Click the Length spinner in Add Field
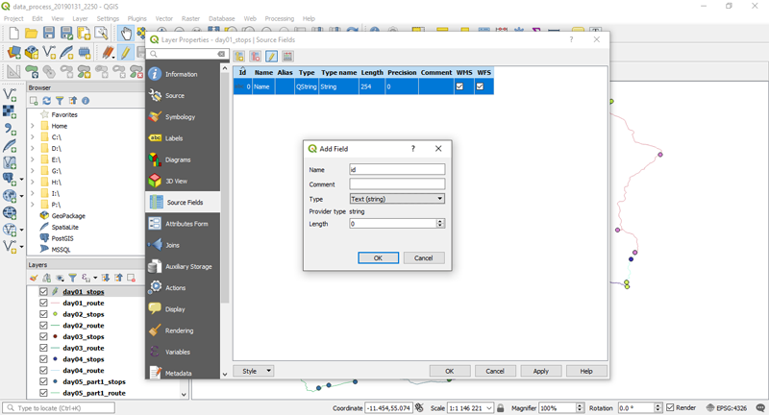 [440, 224]
